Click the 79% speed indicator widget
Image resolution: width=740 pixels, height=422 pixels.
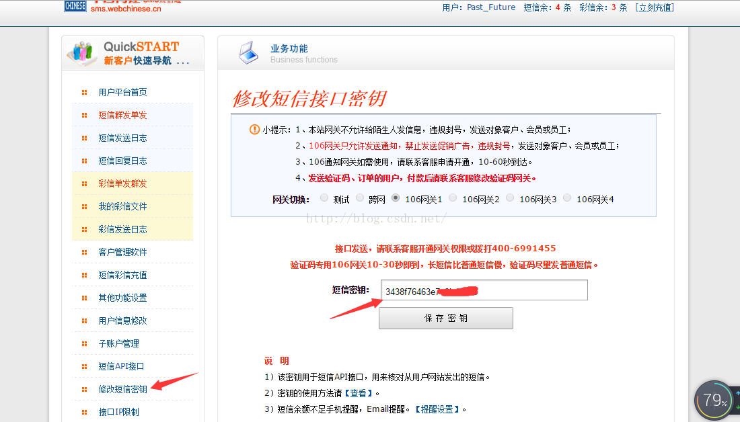click(x=714, y=400)
